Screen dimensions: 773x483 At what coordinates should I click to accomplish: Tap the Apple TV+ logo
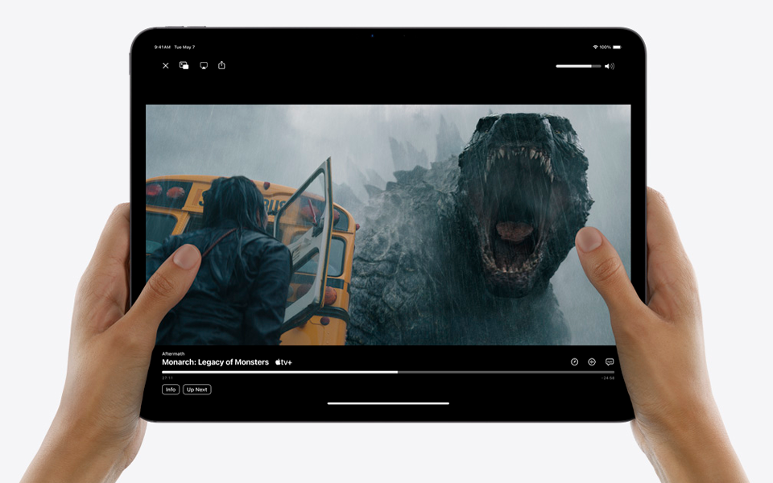click(x=283, y=362)
